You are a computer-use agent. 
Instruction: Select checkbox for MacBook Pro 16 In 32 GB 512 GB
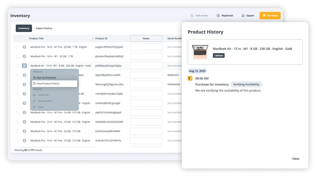tap(17, 131)
